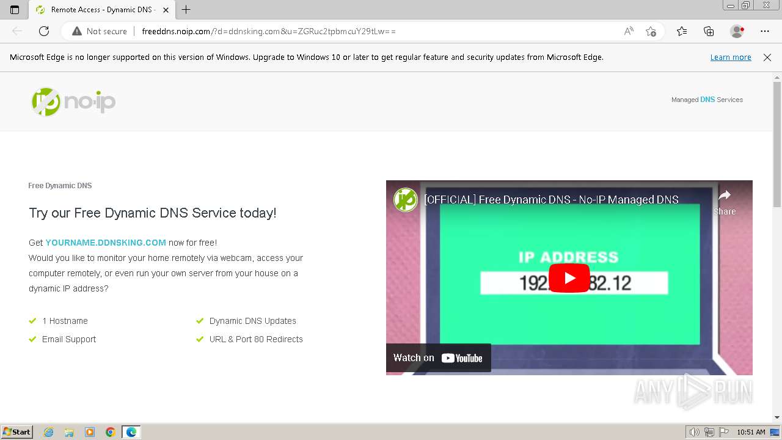Screen dimensions: 782x440
Task: Open the Favorites list icon
Action: tap(682, 31)
